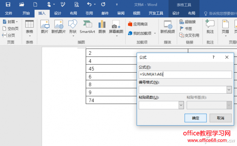Image resolution: width=237 pixels, height=146 pixels.
Task: Open the 形状 (Shapes) gallery
Action: [x=73, y=28]
